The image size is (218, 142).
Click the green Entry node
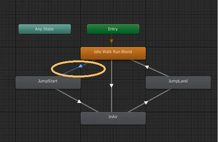113,29
